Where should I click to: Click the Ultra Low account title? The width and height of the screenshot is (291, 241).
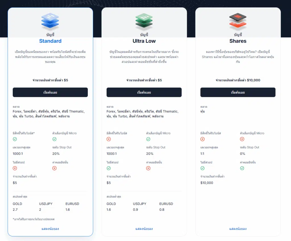[144, 41]
